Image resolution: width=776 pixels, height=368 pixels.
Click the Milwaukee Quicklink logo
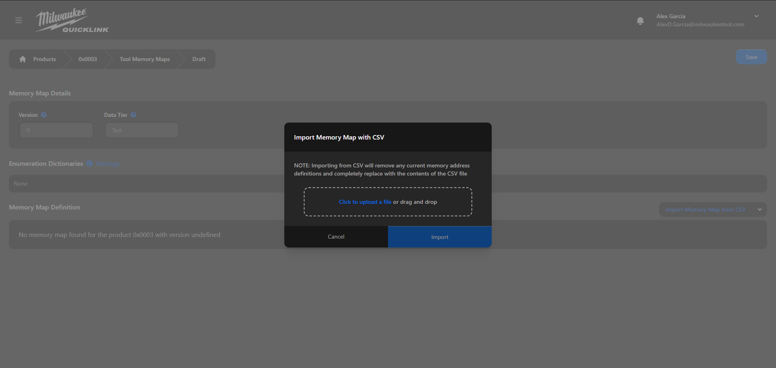click(72, 20)
